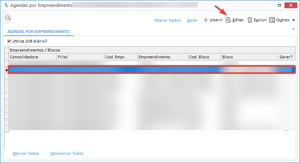The height and width of the screenshot is (163, 300).
Task: Select the highlighted blue grid row
Action: (150, 70)
